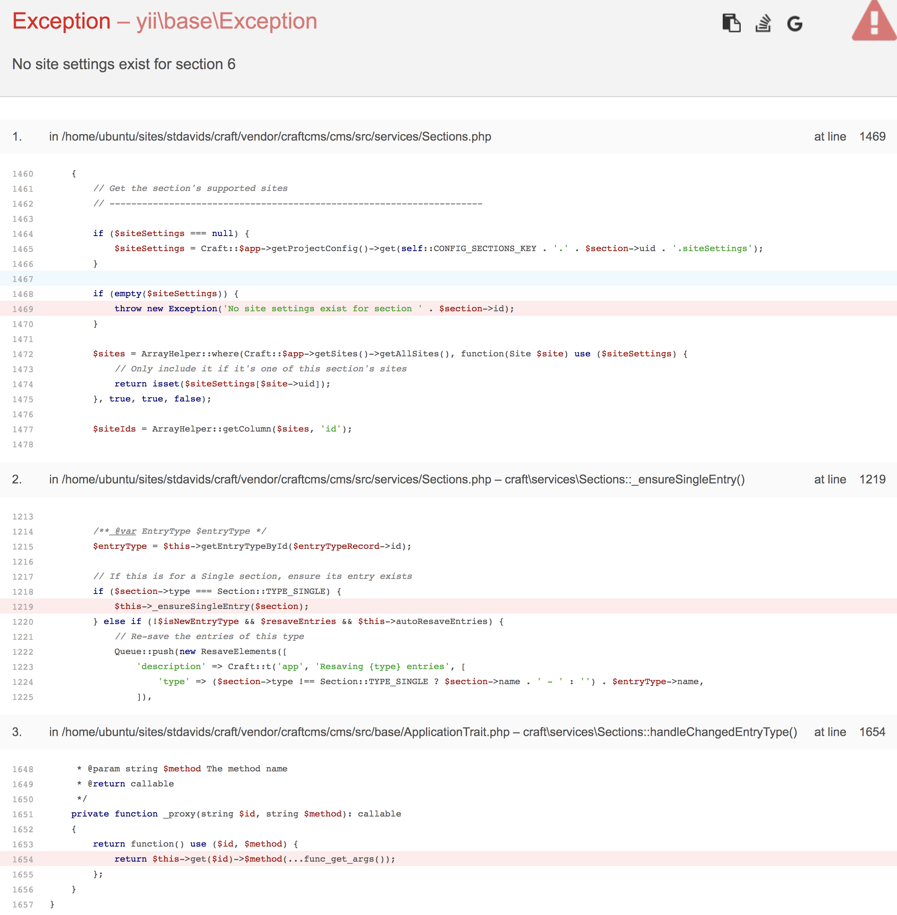Click the yii\base\Exception heading link
Viewport: 897px width, 915px height.
pyautogui.click(x=227, y=21)
